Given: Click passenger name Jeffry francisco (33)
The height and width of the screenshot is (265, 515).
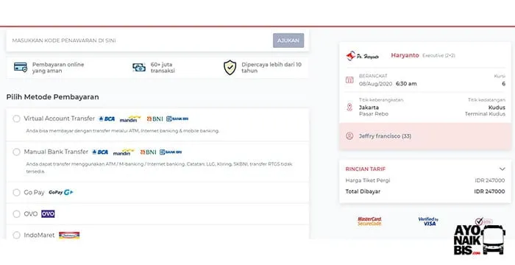Looking at the screenshot, I should [385, 136].
